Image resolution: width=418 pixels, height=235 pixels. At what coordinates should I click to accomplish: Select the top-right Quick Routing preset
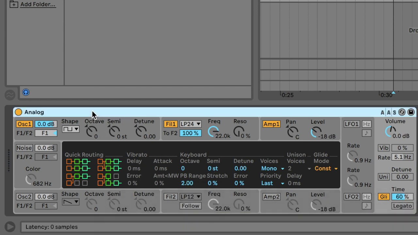tap(109, 165)
